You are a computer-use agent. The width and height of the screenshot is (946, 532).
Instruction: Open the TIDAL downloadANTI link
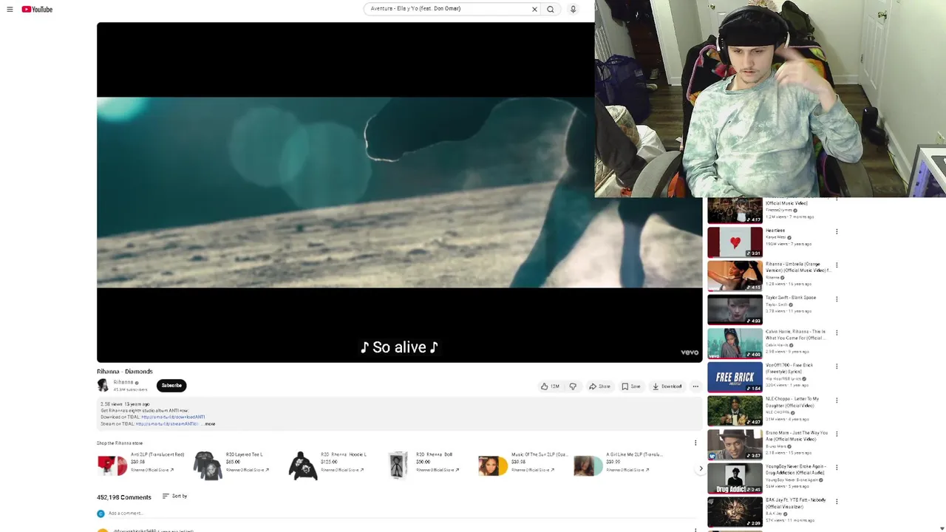pos(173,417)
